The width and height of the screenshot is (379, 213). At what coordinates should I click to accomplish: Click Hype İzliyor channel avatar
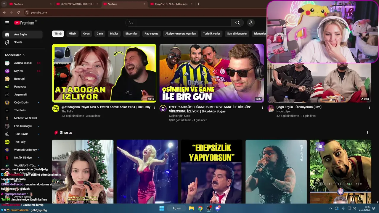click(x=271, y=108)
